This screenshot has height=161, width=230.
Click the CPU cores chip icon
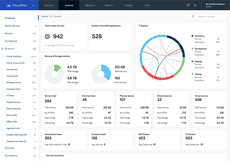click(x=47, y=36)
